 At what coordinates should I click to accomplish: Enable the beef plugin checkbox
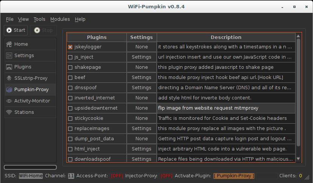70,78
